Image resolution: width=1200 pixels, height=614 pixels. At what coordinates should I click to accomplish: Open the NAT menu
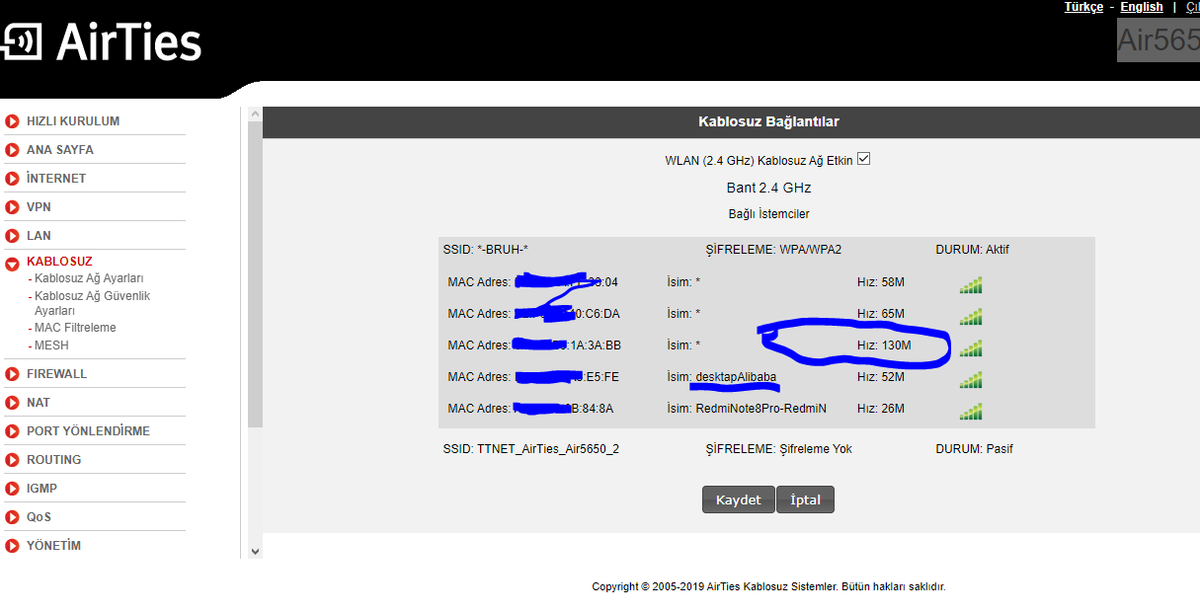[39, 403]
